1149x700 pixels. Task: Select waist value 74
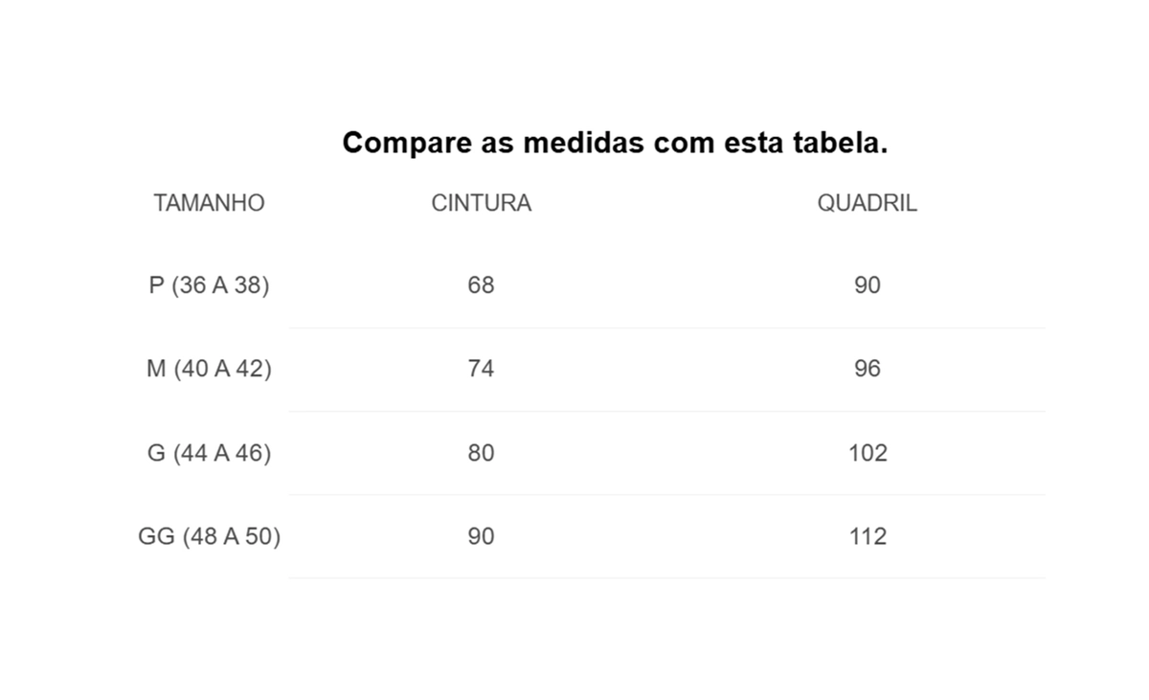point(482,369)
